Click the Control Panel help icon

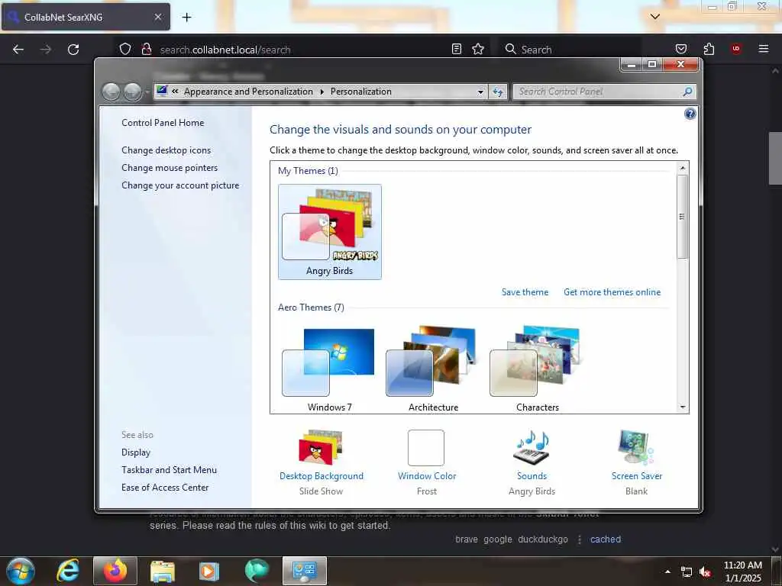690,114
